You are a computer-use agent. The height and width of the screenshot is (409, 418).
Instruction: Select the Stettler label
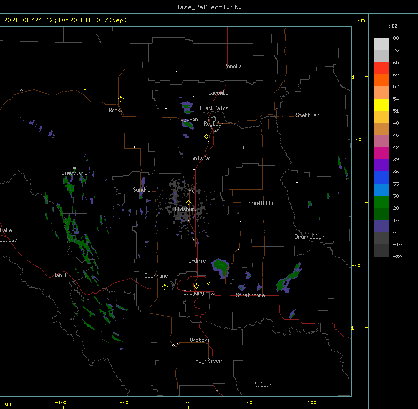[307, 115]
